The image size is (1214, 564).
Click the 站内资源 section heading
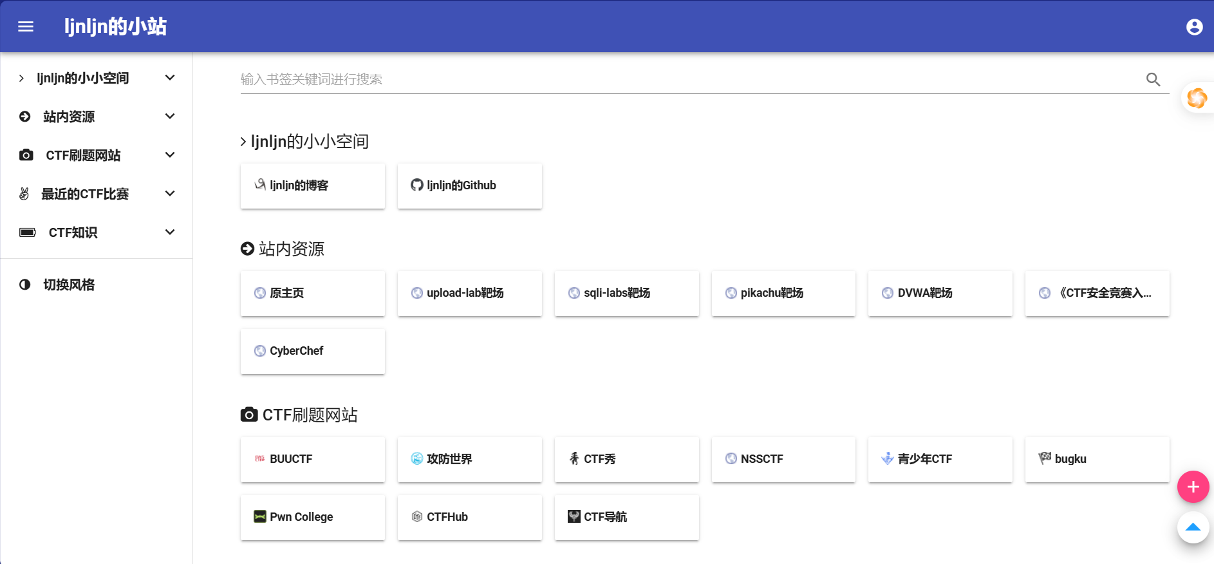click(283, 249)
